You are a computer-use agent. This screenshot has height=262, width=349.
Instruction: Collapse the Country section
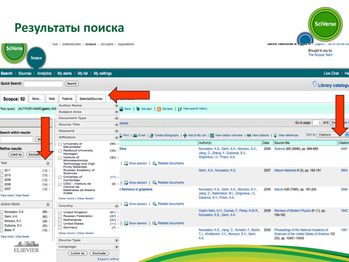tap(117, 206)
